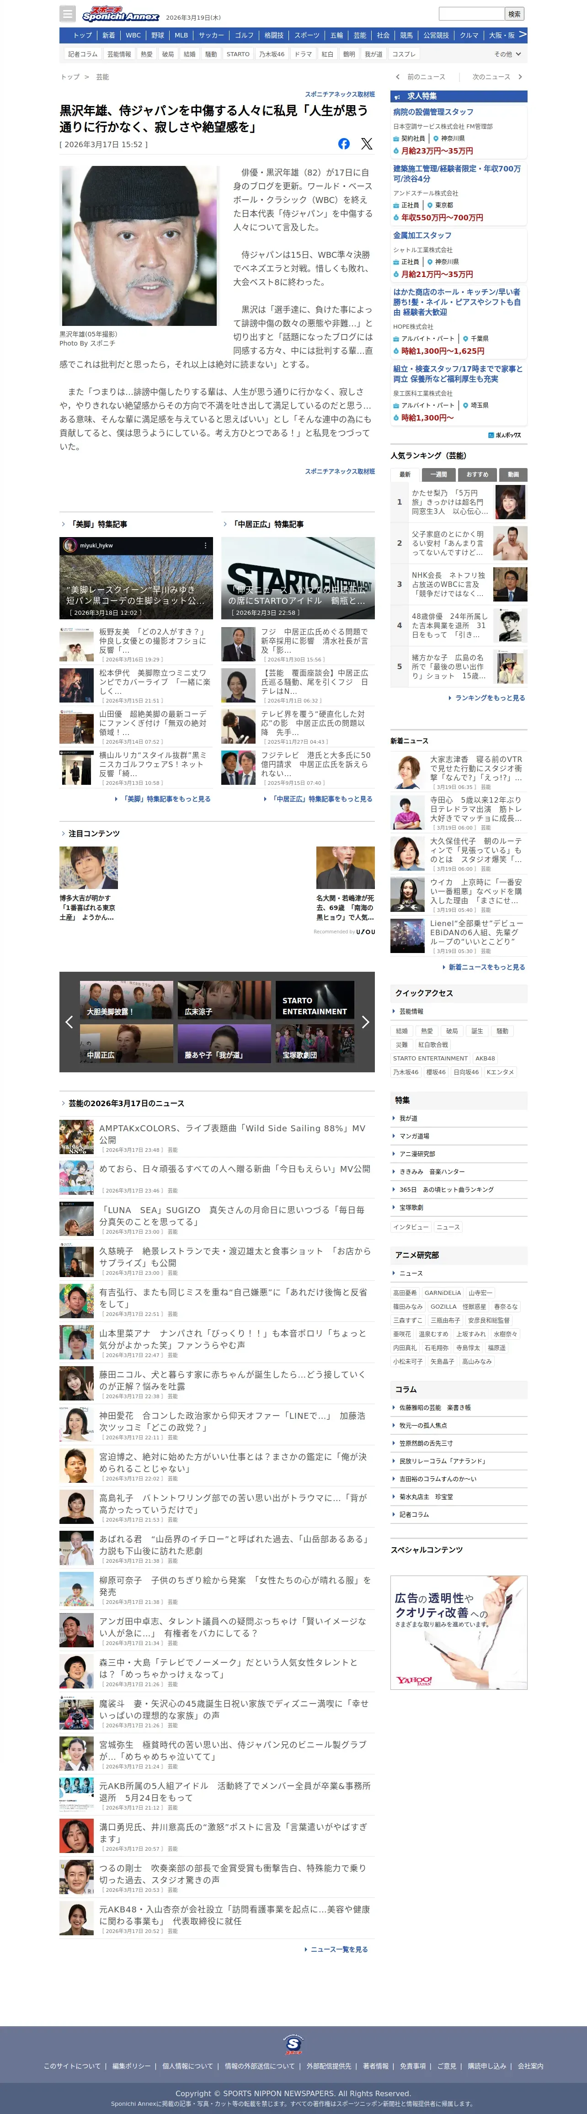Click the search text field in the header

point(471,14)
